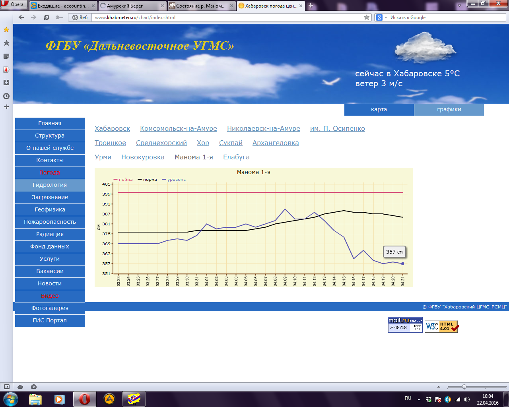Bookmark page using address bar star

pos(366,17)
